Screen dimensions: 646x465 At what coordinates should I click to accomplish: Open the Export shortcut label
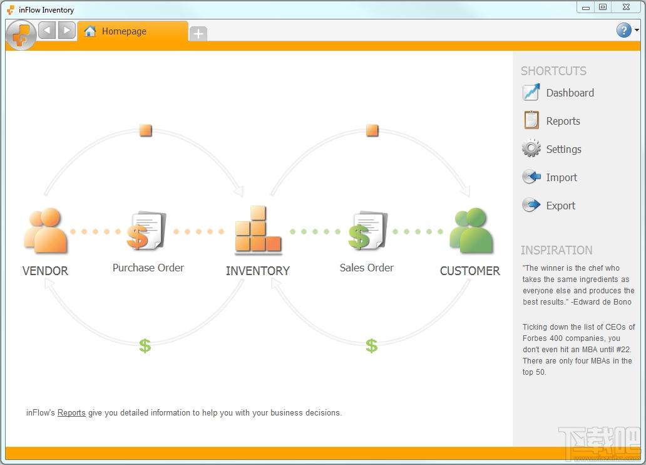[x=560, y=206]
